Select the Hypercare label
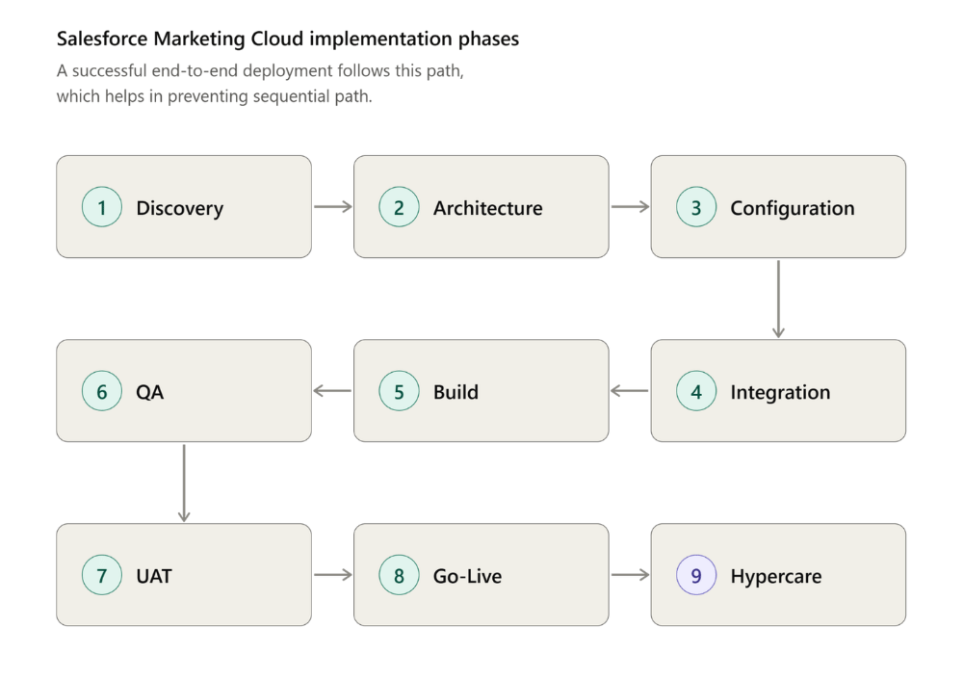Viewport: 963px width, 680px height. pos(775,577)
